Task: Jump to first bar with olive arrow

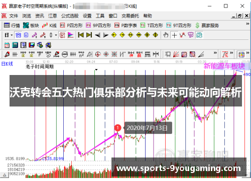Action: click(x=81, y=35)
